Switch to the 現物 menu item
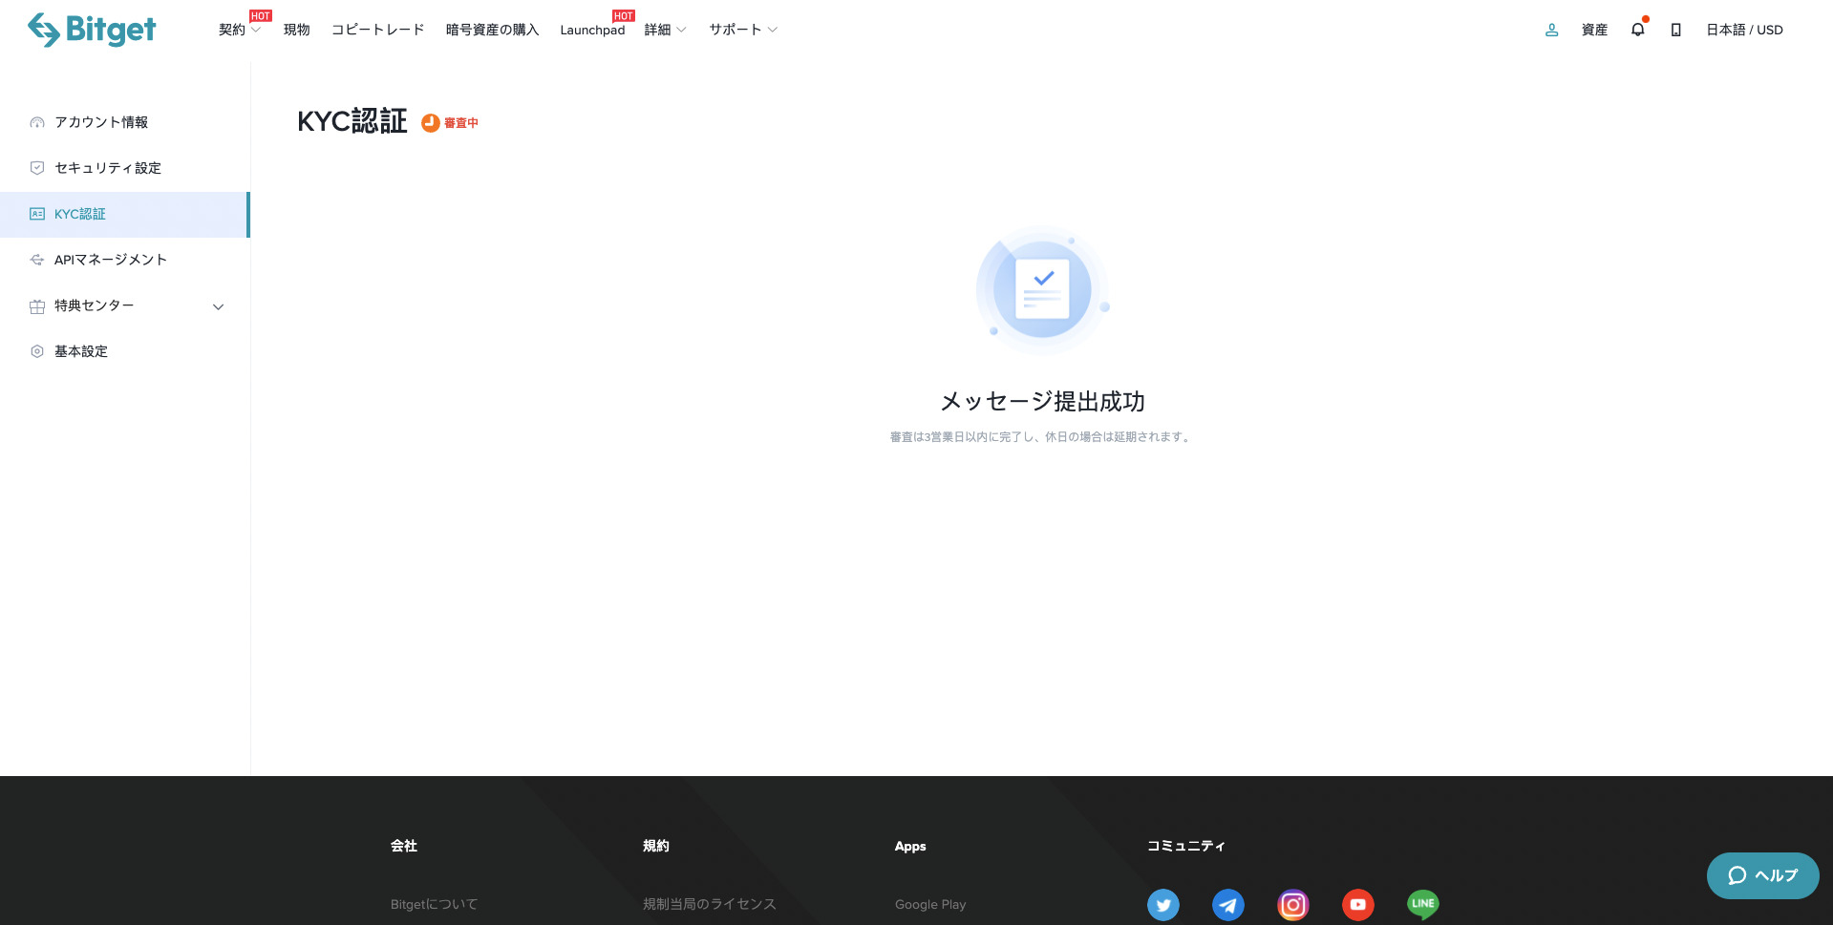This screenshot has height=925, width=1833. tap(296, 30)
